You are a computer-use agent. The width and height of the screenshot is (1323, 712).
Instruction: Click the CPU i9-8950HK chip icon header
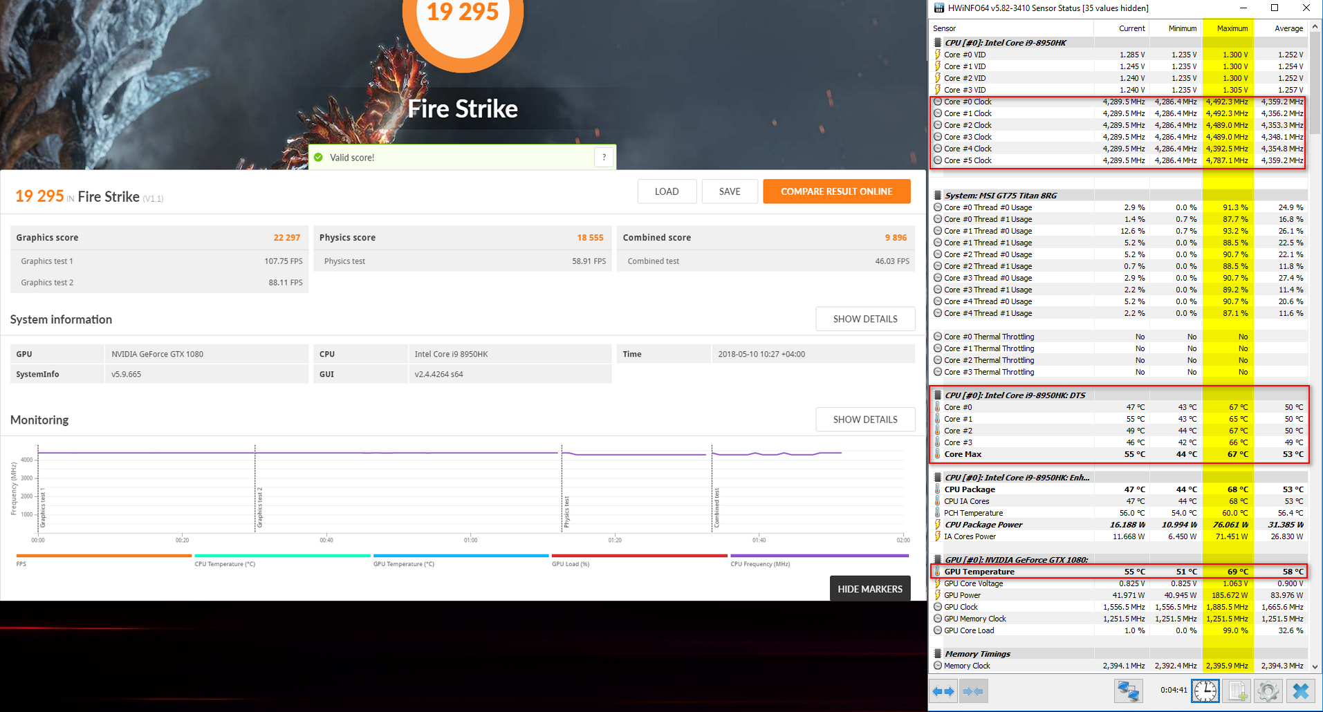938,43
